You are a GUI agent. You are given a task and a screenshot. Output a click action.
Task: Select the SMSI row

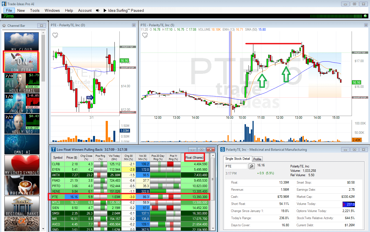(x=130, y=213)
